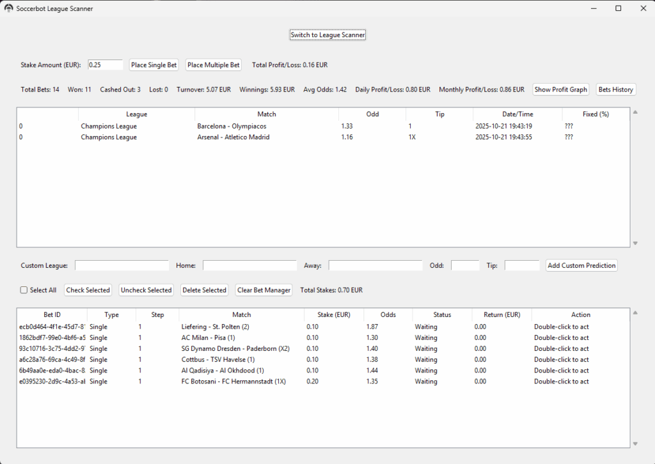655x464 pixels.
Task: Click the Date/Time column header
Action: (x=517, y=114)
